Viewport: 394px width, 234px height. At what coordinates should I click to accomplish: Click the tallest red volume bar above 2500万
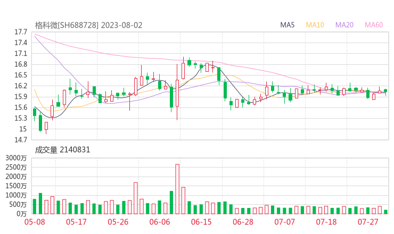(177, 189)
